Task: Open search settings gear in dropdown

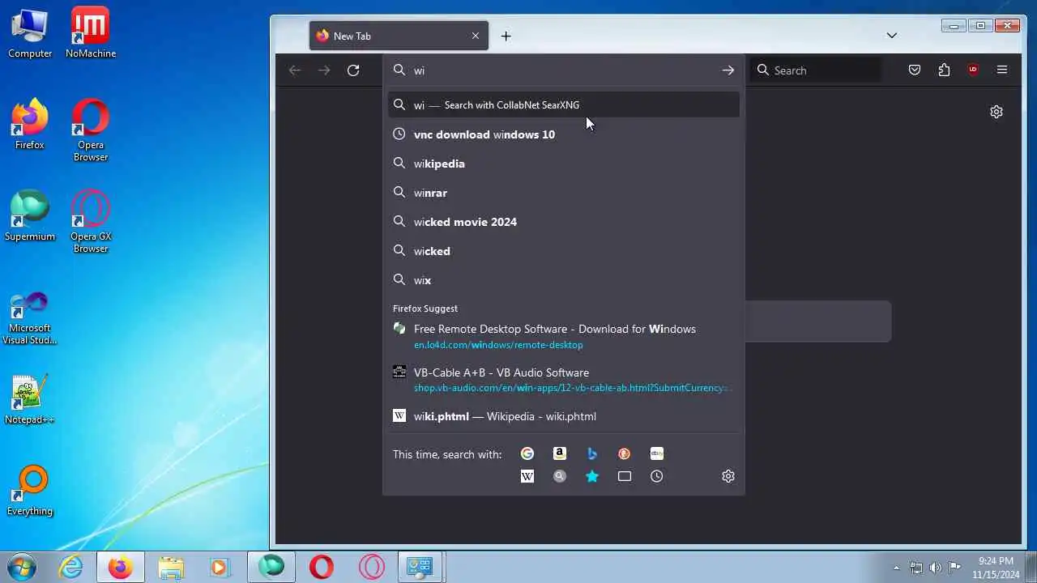Action: pos(728,476)
